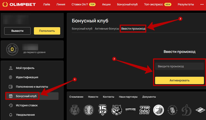Click the Бонусный клуб page heading
Viewport: 206px width, 120px height.
click(90, 21)
